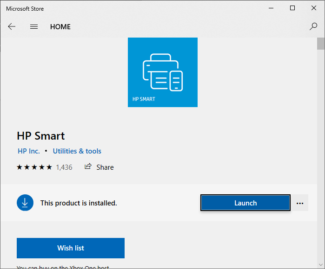Open the hamburger navigation menu
This screenshot has width=325, height=269.
[34, 27]
